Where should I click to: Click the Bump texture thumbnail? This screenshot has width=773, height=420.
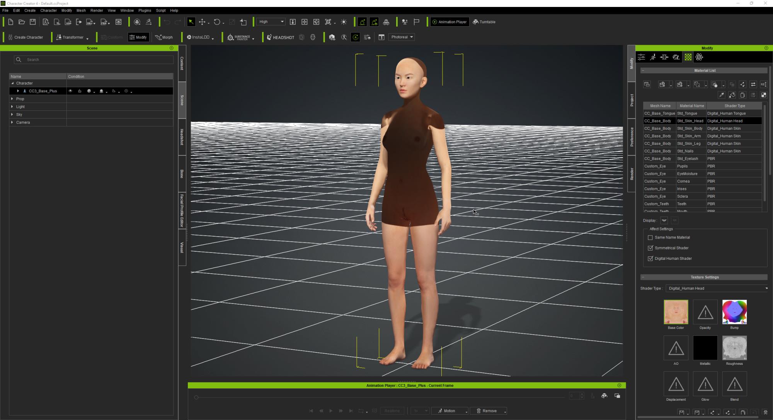[734, 312]
